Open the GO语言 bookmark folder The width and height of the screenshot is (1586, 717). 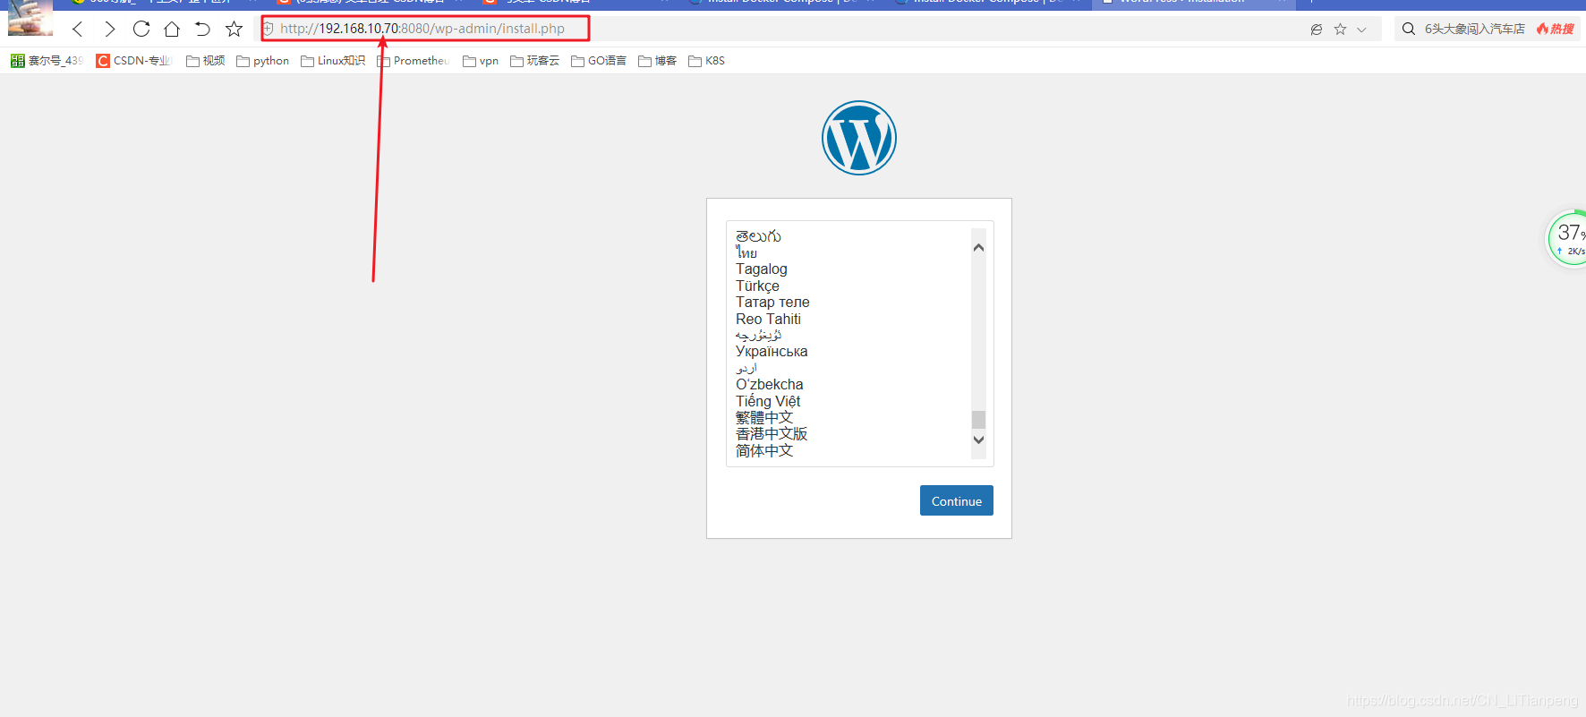(x=599, y=61)
